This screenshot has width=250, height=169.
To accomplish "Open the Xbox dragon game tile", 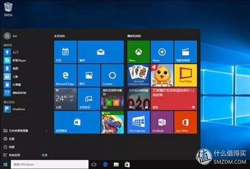I will pyautogui.click(x=112, y=122).
